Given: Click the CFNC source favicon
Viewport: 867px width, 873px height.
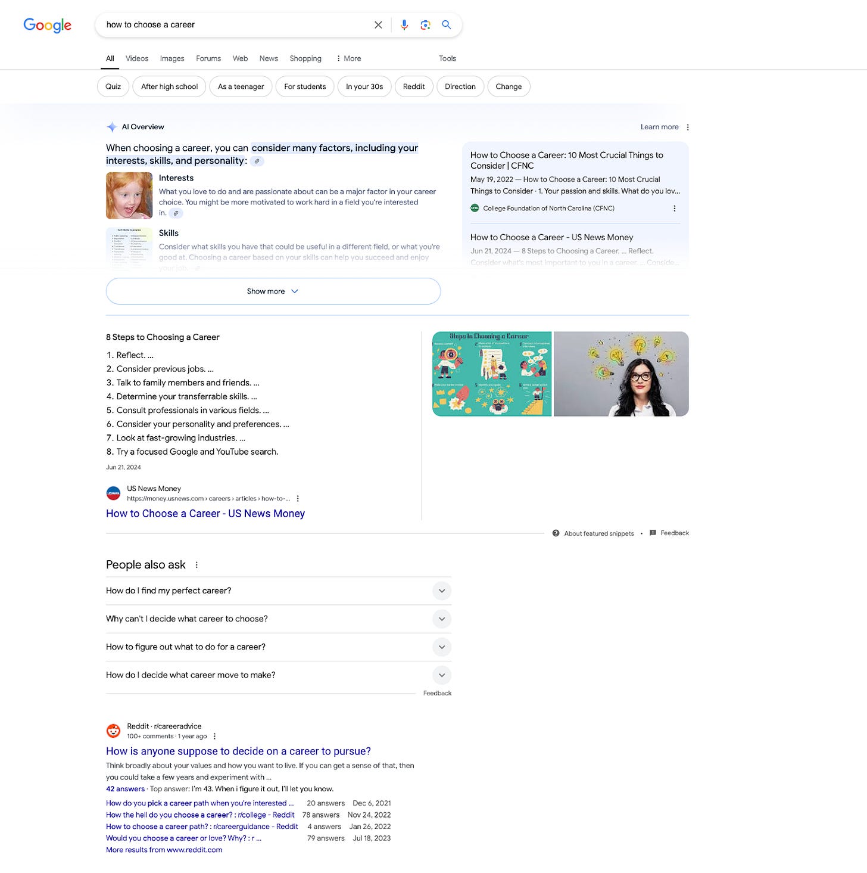Looking at the screenshot, I should coord(475,208).
